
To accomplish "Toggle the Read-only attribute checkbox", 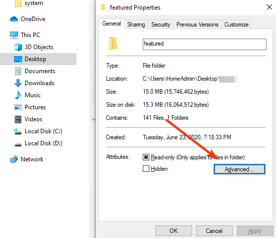I will pos(146,157).
